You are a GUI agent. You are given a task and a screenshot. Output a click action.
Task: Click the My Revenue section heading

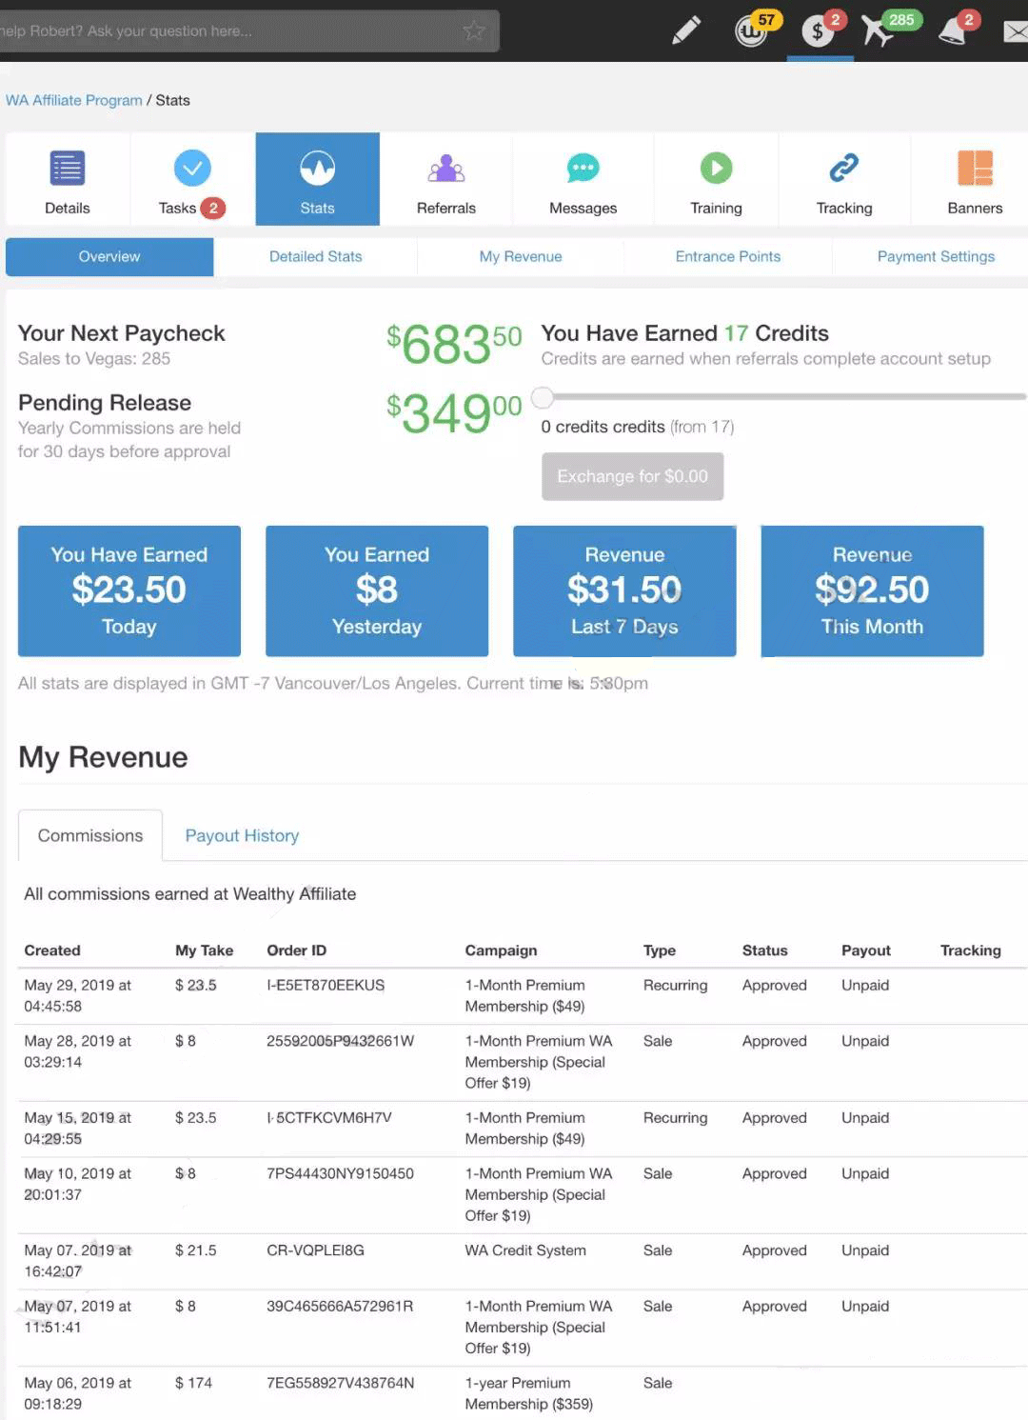click(103, 757)
